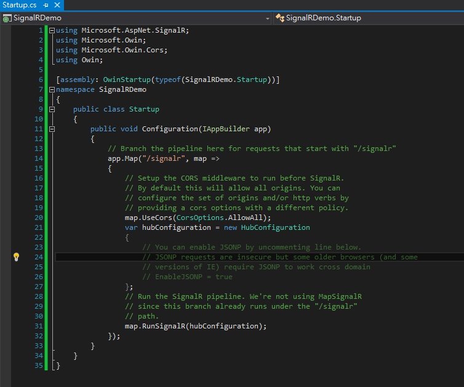Click 'Microsoft.AspNet.SignalR' on line 1
Image resolution: width=464 pixels, height=387 pixels.
[132, 30]
